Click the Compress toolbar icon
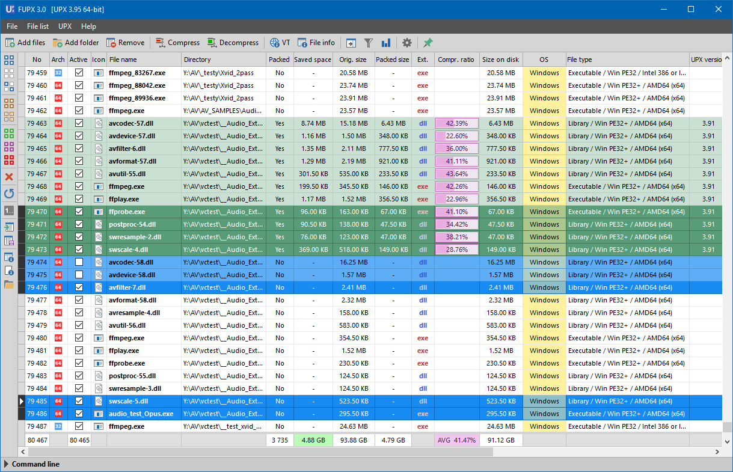733x472 pixels. coord(177,43)
